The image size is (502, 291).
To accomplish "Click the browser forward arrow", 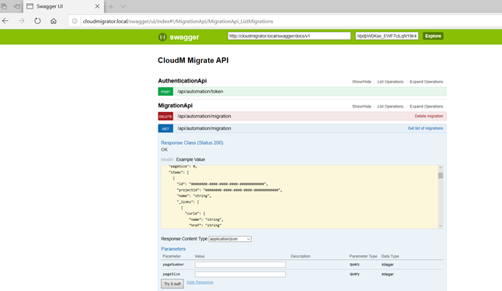I will (22, 21).
